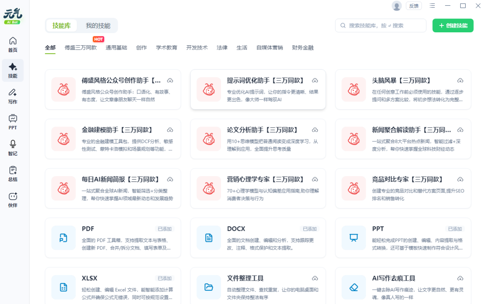Switch to the 我的技能 tab
485x304 pixels.
click(98, 25)
